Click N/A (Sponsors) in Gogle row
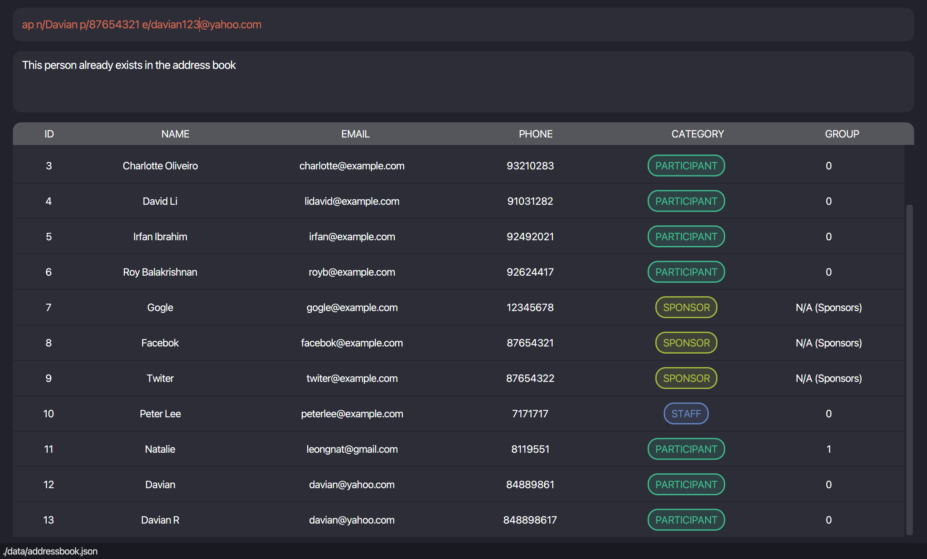 tap(829, 307)
